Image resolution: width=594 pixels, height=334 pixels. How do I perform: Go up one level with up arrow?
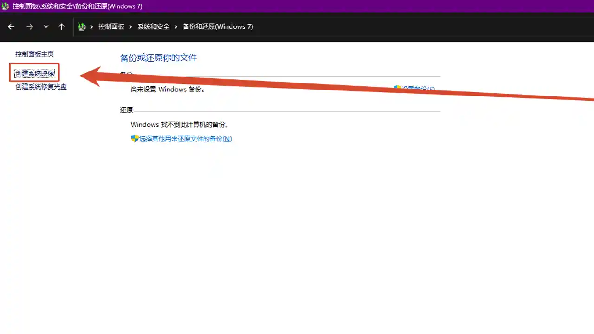coord(61,27)
